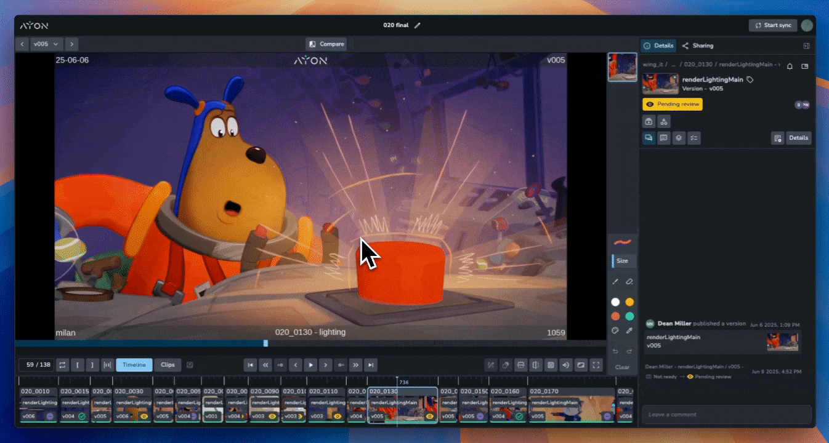
Task: Click the tag icon beside renderLightingMain
Action: (x=750, y=79)
